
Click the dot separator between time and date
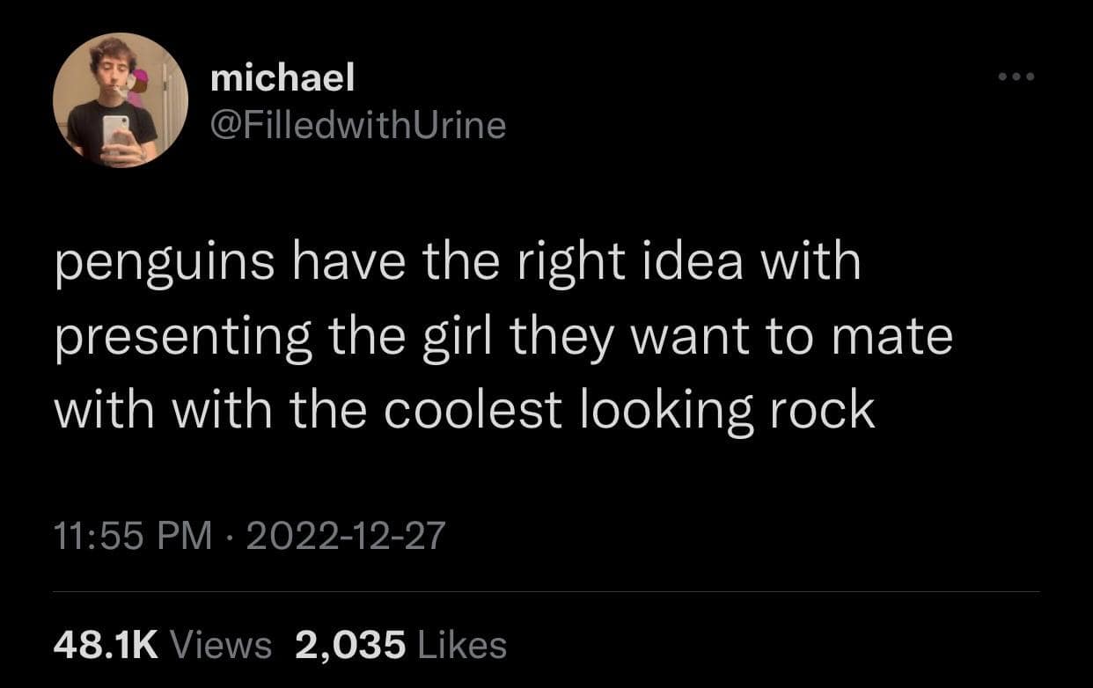point(230,536)
